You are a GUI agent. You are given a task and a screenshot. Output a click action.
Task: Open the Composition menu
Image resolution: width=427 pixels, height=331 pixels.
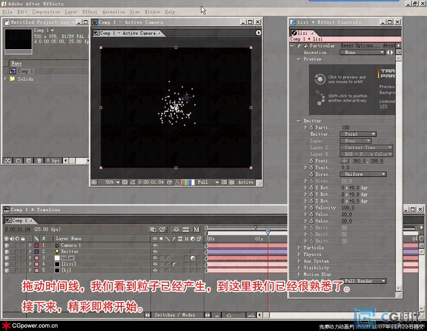46,12
